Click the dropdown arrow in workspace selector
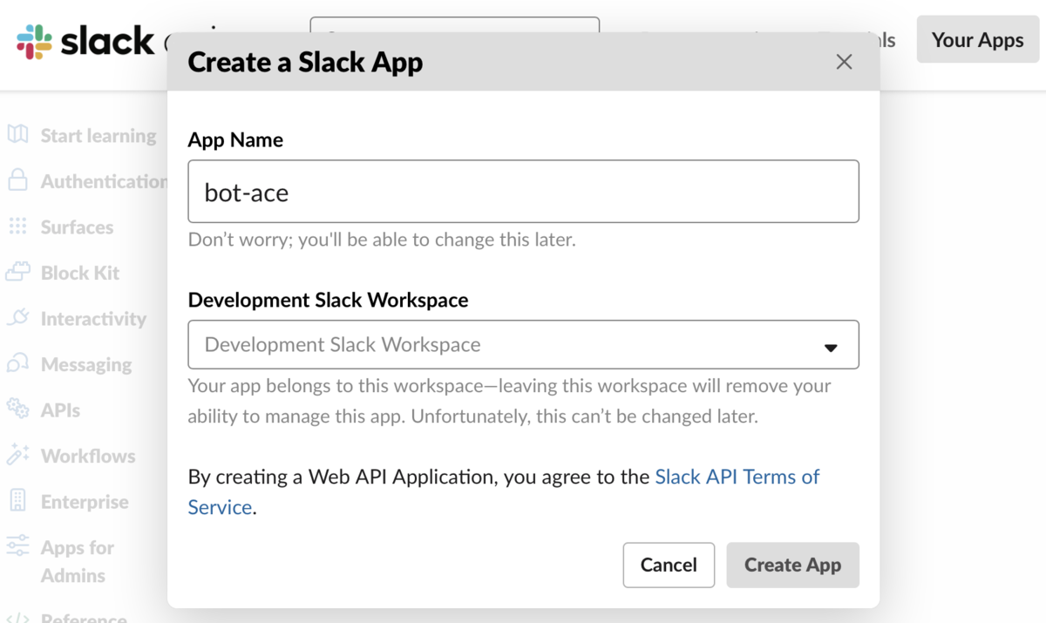1046x623 pixels. 831,348
